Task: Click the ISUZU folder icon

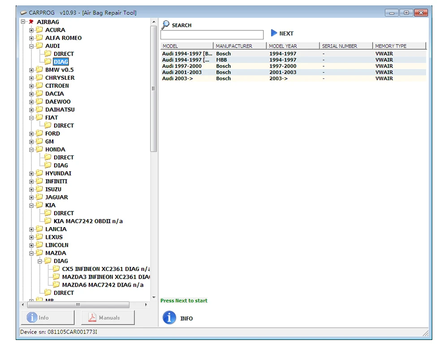Action: [x=39, y=189]
